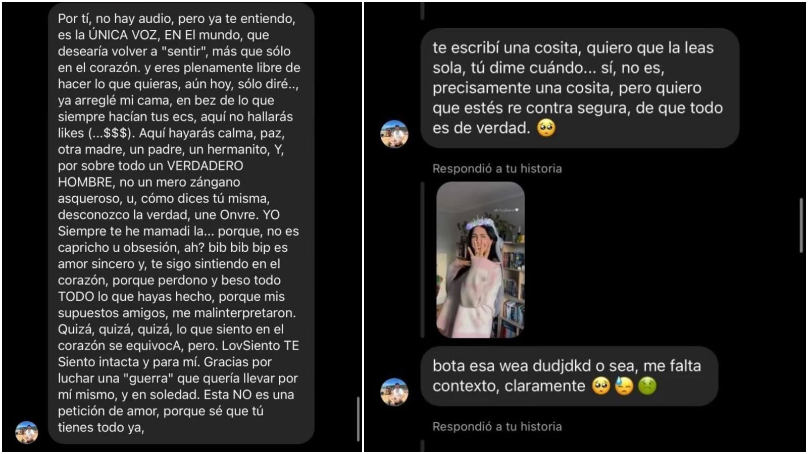This screenshot has width=808, height=454.
Task: Click the pleading face emoji after 'es de verdad'
Action: click(x=546, y=128)
